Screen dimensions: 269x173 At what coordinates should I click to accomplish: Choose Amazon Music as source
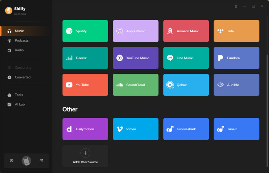pos(186,31)
